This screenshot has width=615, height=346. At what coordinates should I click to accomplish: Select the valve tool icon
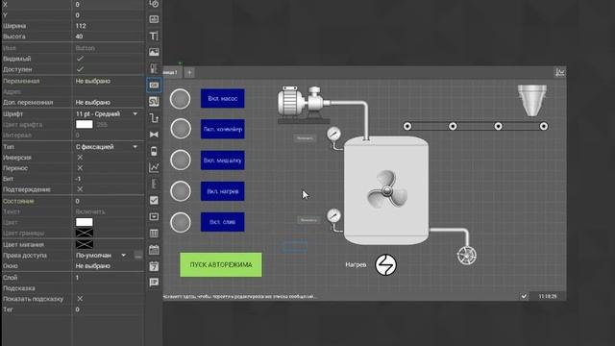(154, 135)
